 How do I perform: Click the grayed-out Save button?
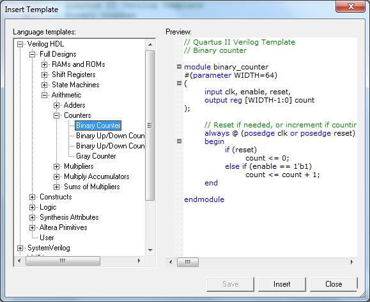pyautogui.click(x=230, y=284)
